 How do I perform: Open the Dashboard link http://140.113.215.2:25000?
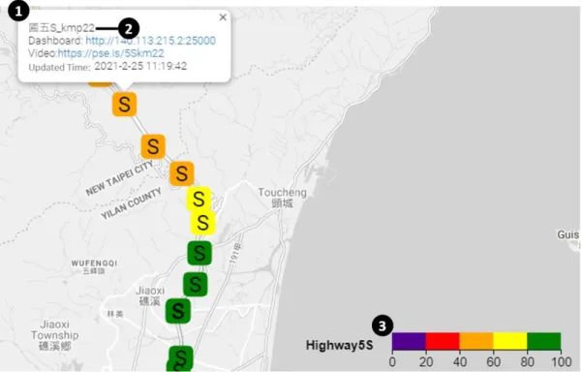[150, 41]
